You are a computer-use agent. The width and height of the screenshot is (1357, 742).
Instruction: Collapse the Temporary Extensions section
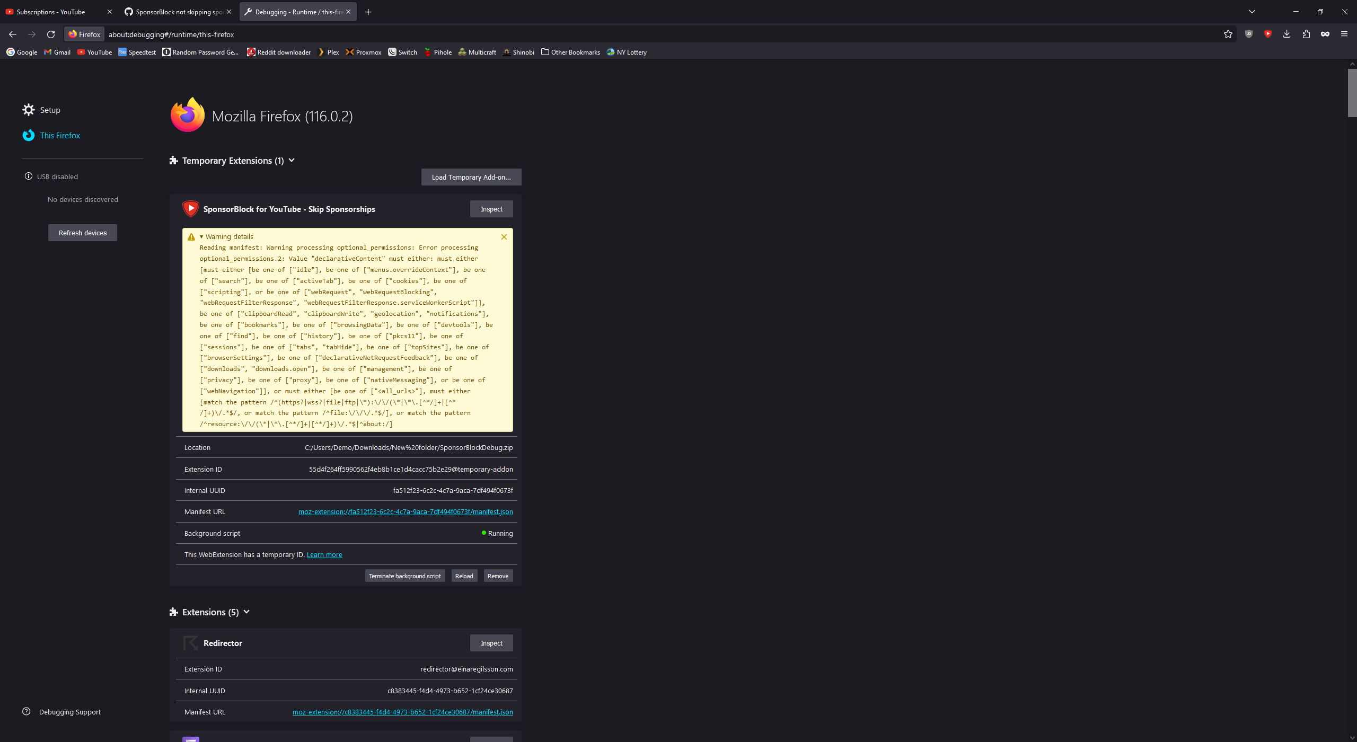pyautogui.click(x=292, y=160)
